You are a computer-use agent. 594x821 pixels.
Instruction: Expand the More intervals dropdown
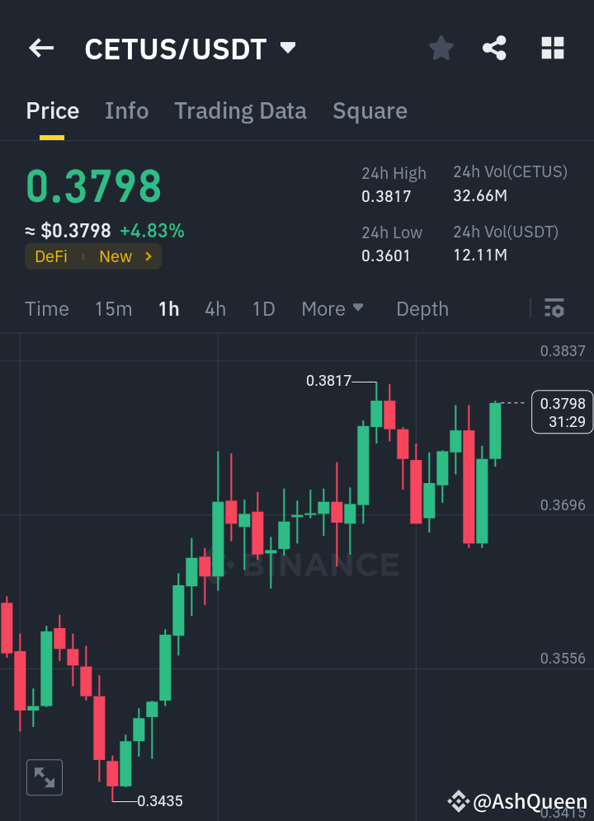click(x=332, y=308)
